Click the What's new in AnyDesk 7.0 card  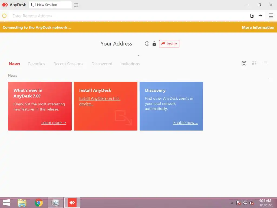click(x=40, y=106)
